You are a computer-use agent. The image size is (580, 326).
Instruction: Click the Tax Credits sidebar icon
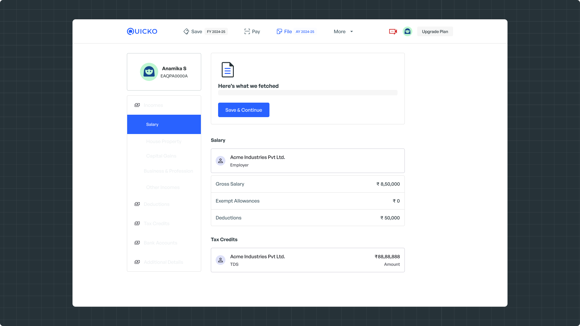tap(137, 223)
